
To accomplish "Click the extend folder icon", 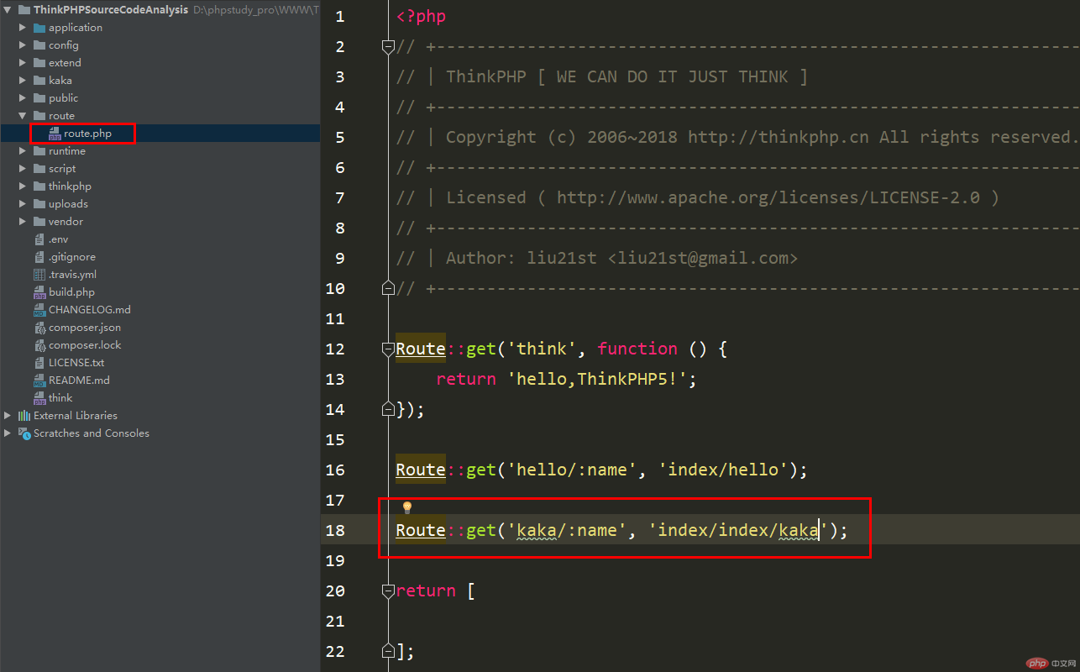I will [39, 63].
